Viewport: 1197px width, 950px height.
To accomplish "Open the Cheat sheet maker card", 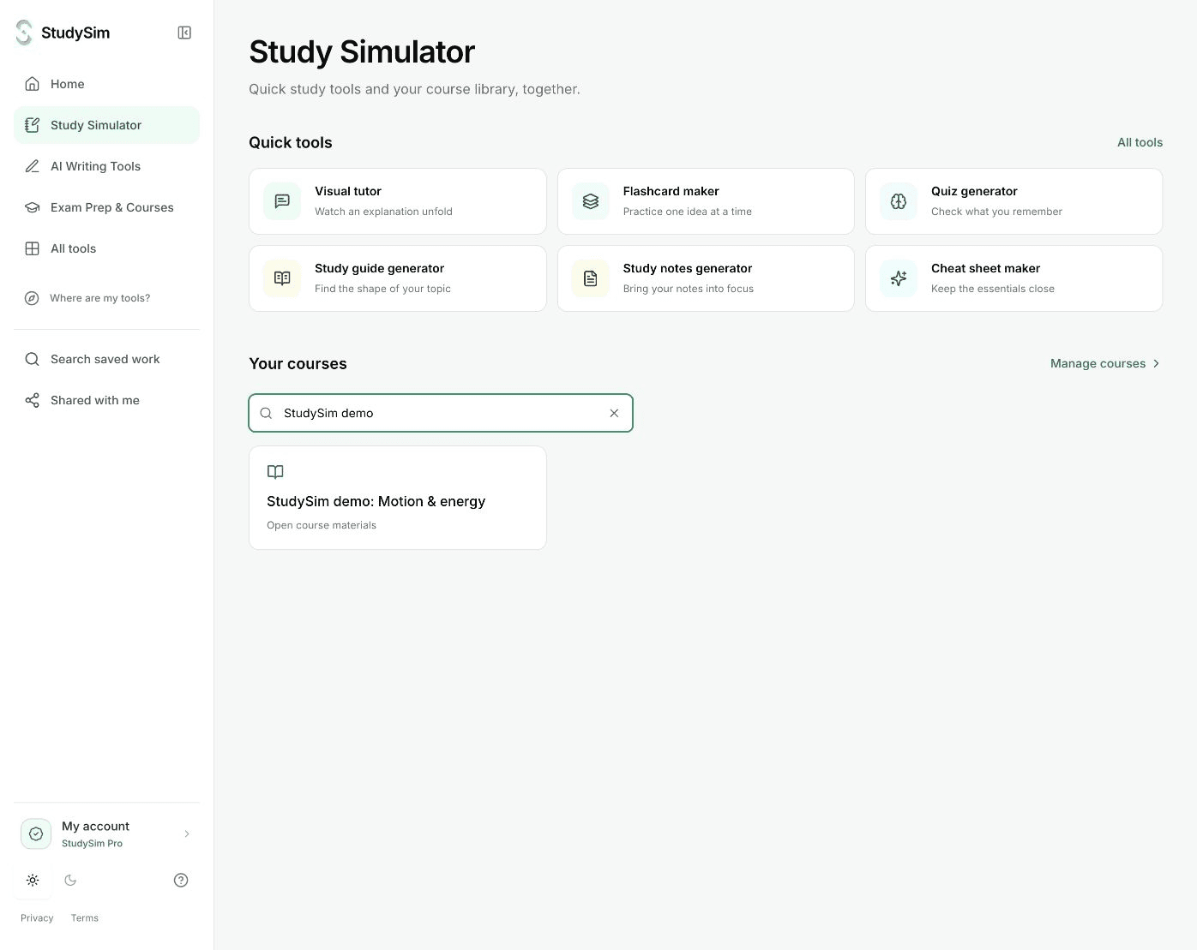I will [x=1014, y=278].
